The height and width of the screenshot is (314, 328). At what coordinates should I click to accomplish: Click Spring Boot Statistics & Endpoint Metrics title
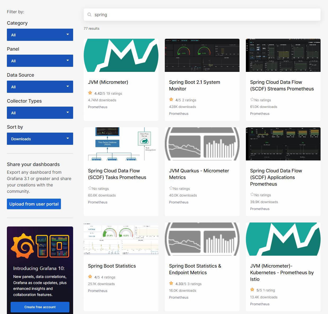click(x=195, y=269)
